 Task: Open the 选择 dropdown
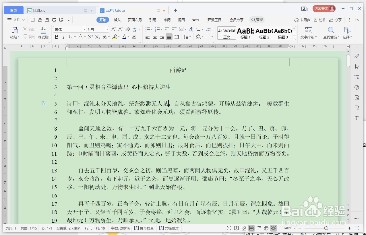coord(347,37)
